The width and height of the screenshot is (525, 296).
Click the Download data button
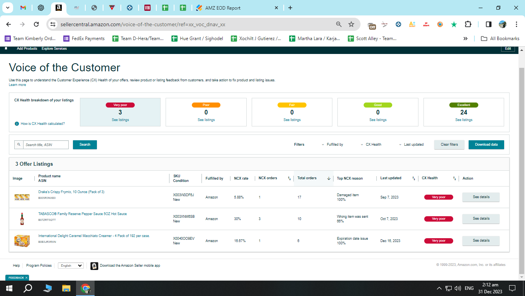tap(486, 145)
